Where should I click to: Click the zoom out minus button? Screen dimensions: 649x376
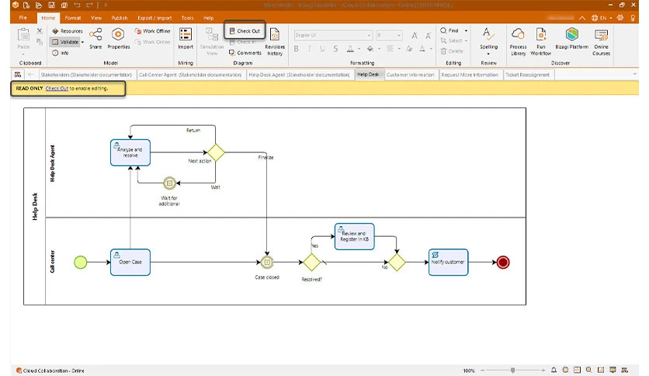483,371
